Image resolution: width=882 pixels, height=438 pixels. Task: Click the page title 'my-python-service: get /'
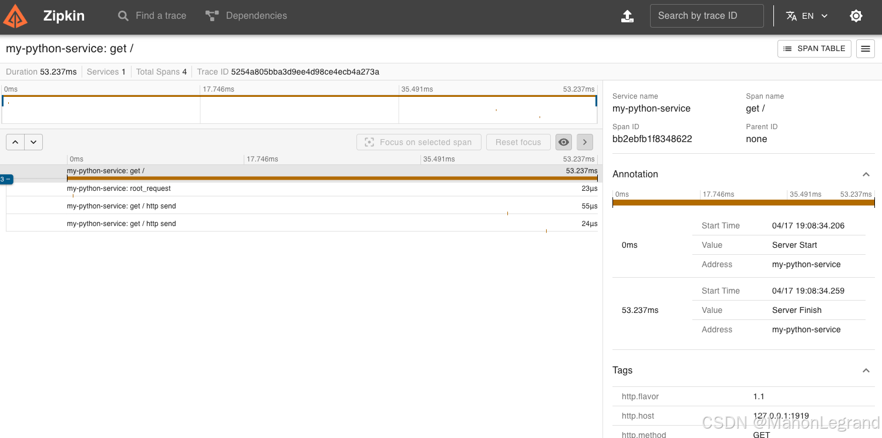(x=69, y=48)
